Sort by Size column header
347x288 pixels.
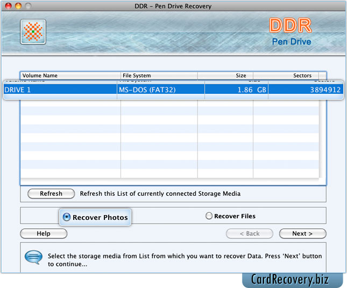(x=225, y=76)
